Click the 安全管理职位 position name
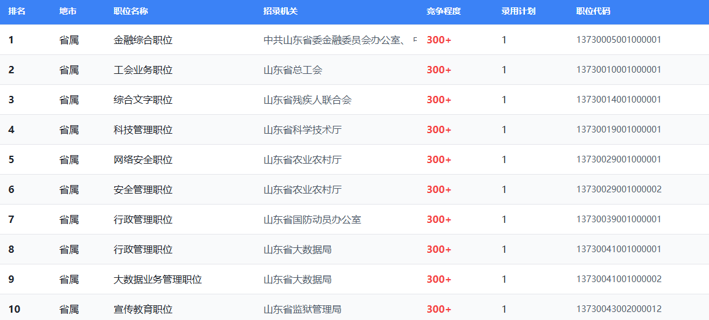Image resolution: width=709 pixels, height=320 pixels. click(x=143, y=190)
